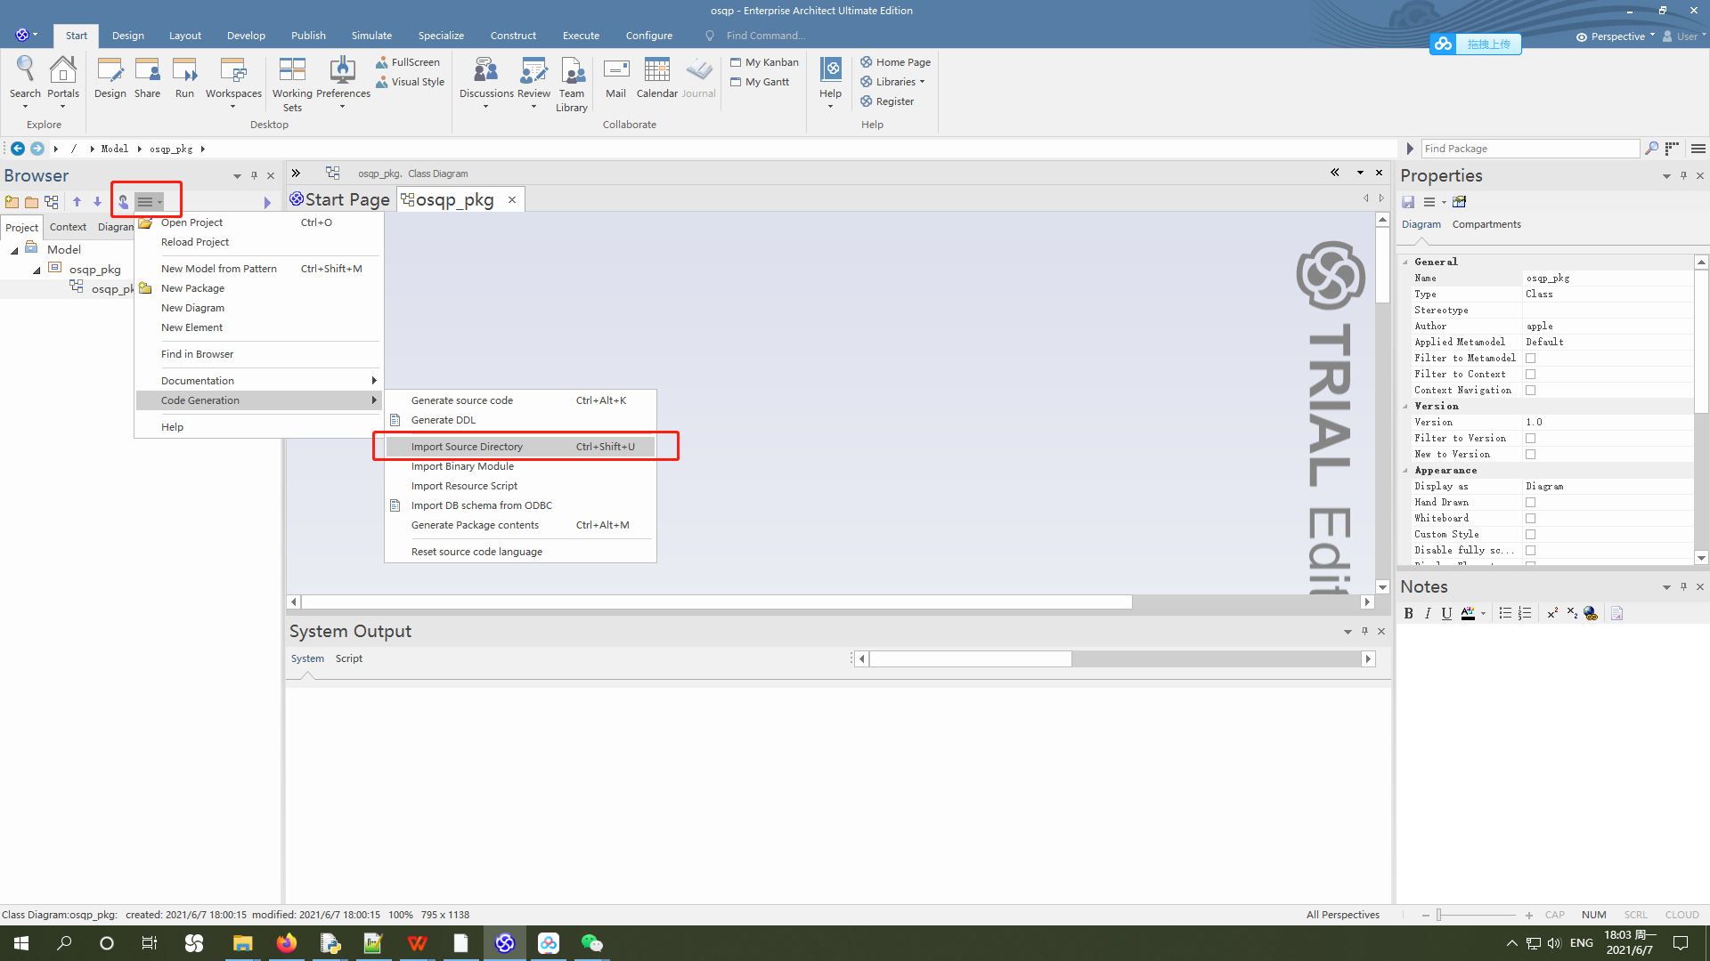
Task: Open the Perspective dropdown at top right
Action: click(x=1614, y=36)
